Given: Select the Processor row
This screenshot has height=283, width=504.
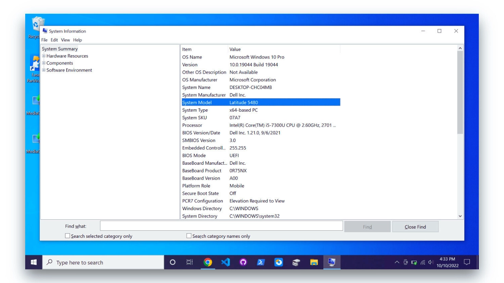Looking at the screenshot, I should [x=261, y=125].
